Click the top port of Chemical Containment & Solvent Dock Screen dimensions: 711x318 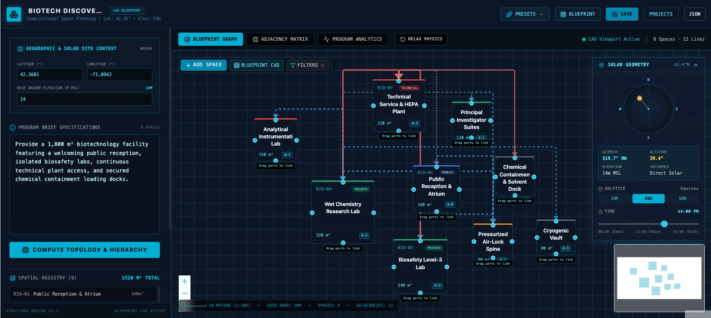pyautogui.click(x=515, y=158)
